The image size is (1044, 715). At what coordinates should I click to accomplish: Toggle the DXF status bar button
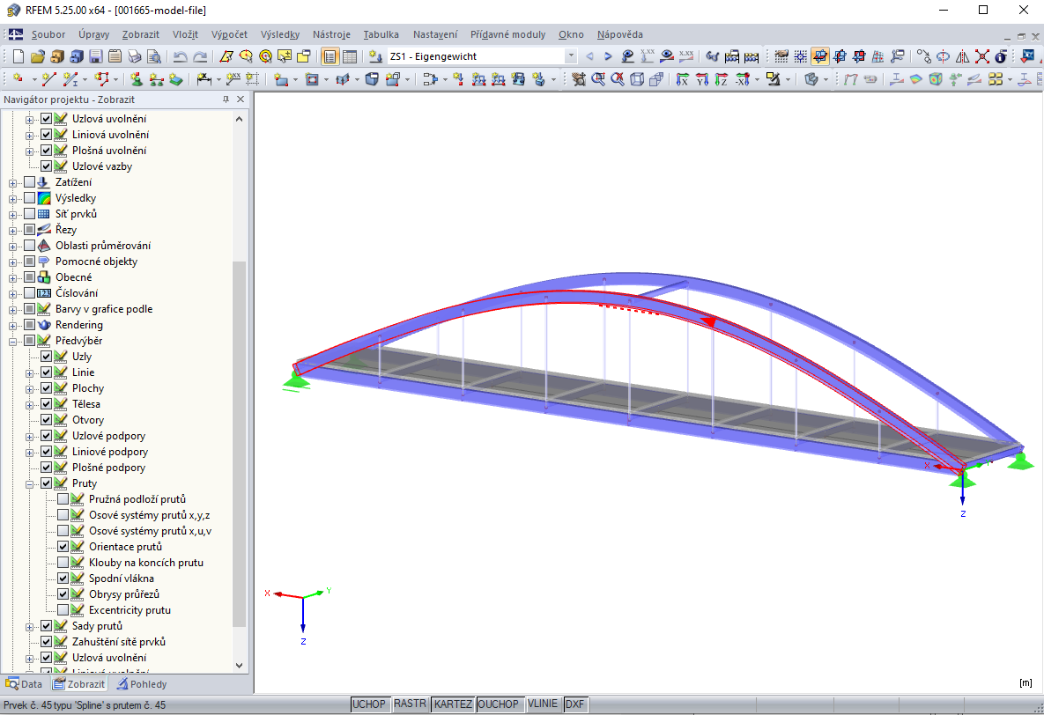point(574,704)
